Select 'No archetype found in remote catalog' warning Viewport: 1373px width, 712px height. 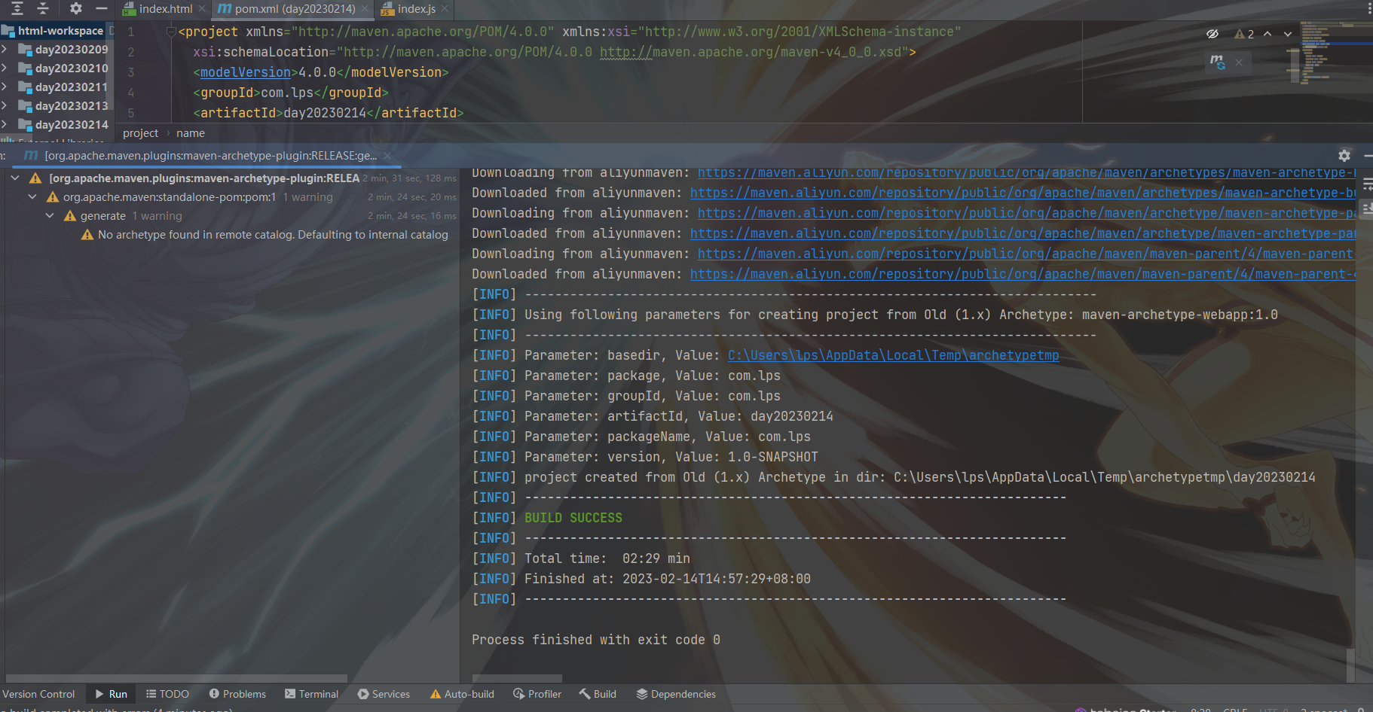273,235
